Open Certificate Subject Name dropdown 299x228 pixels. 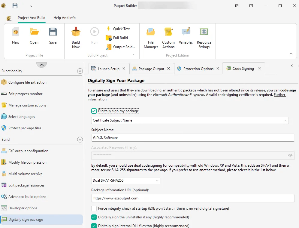pos(190,120)
